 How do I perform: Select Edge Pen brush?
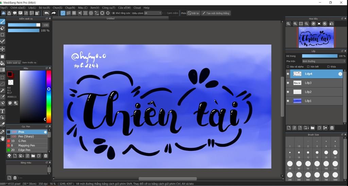pyautogui.click(x=27, y=150)
